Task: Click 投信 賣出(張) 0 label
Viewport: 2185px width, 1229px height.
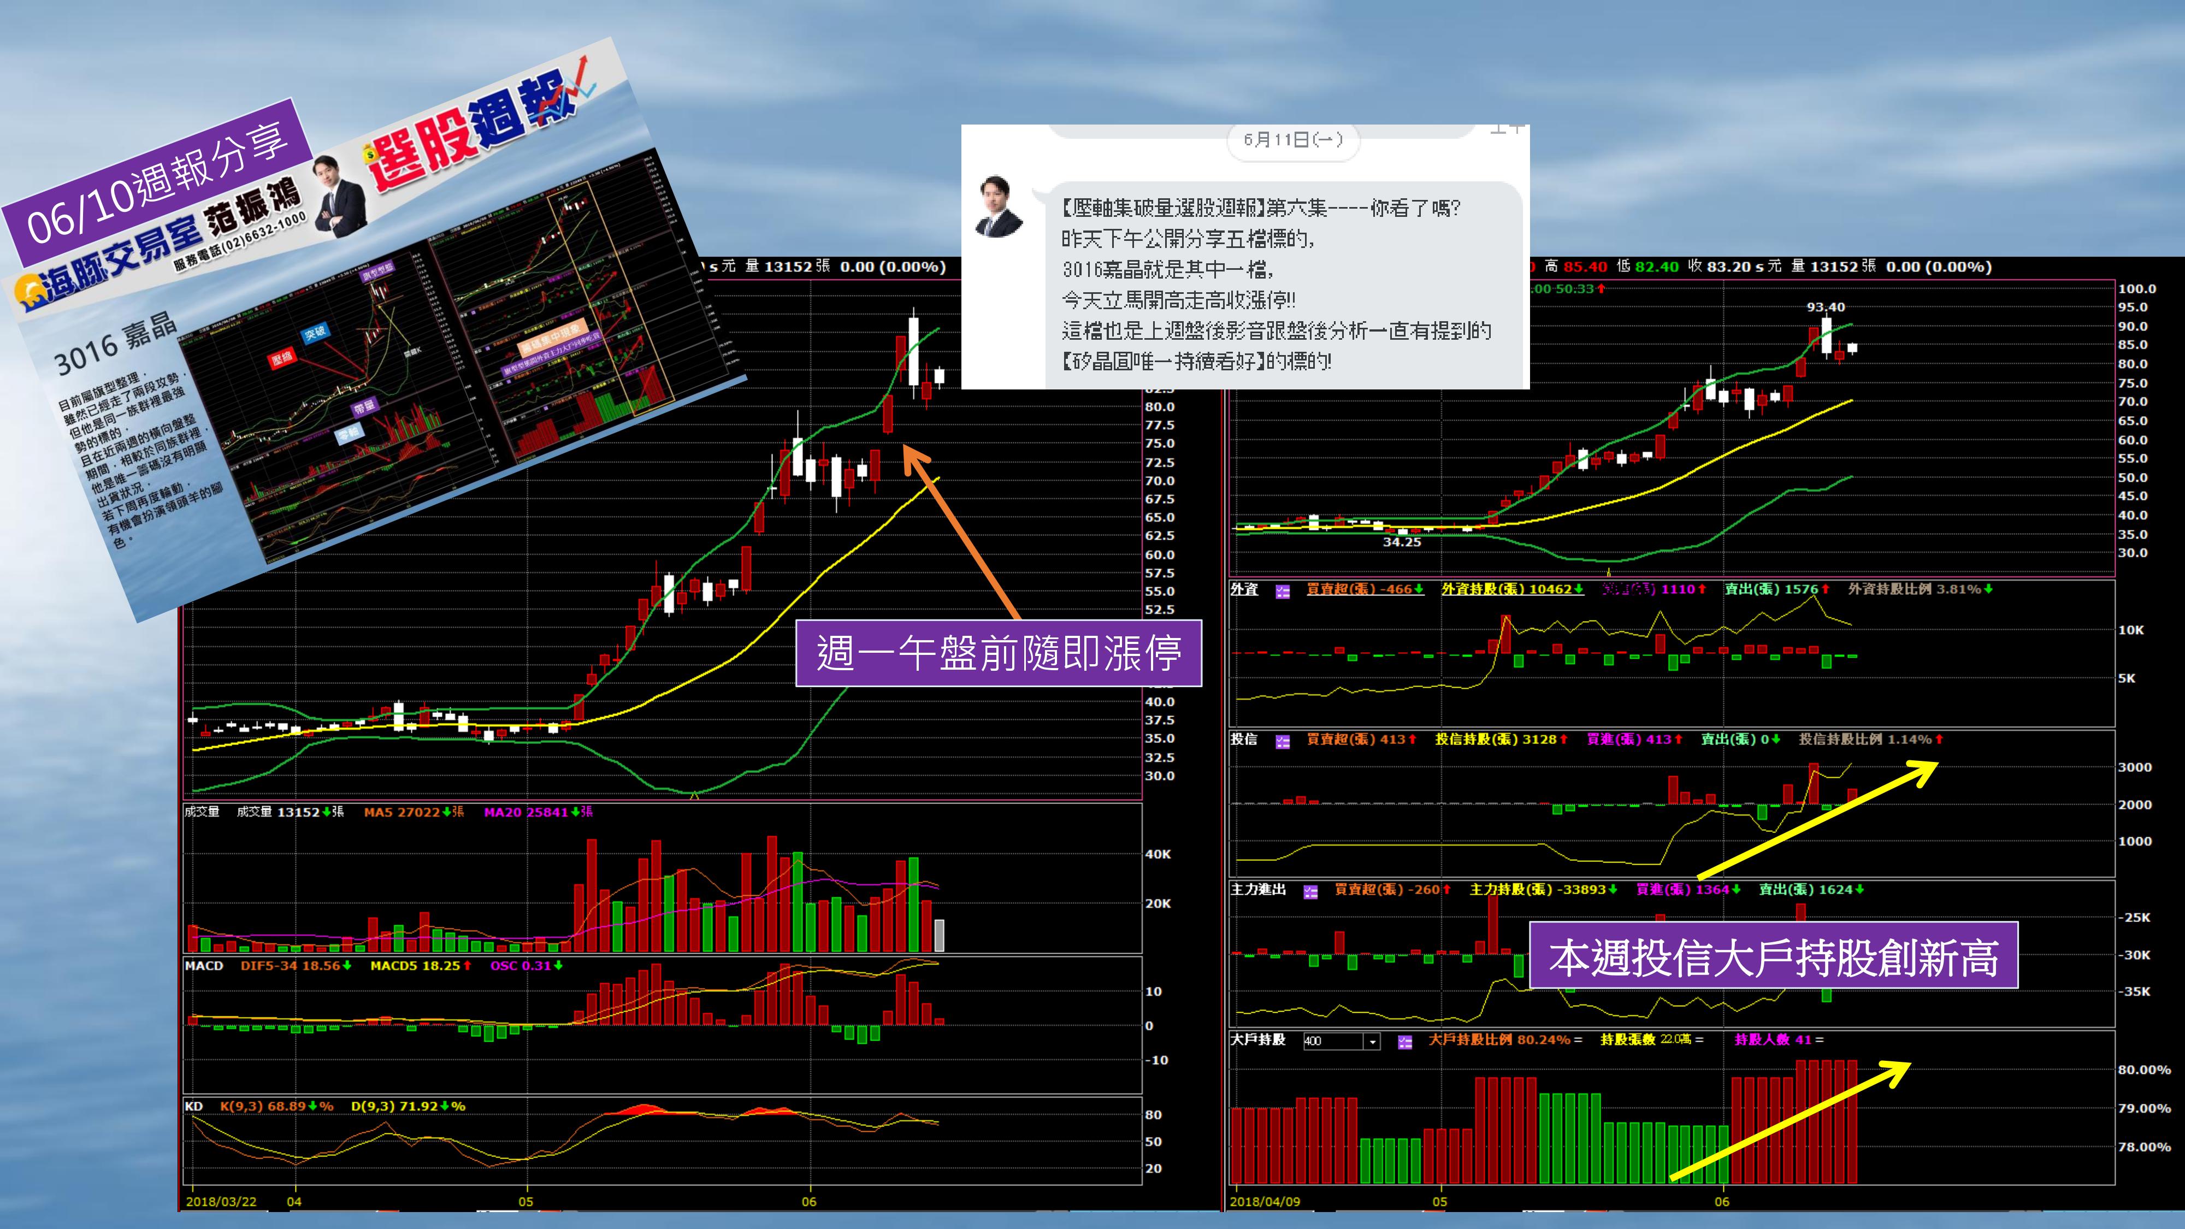Action: [x=1741, y=740]
